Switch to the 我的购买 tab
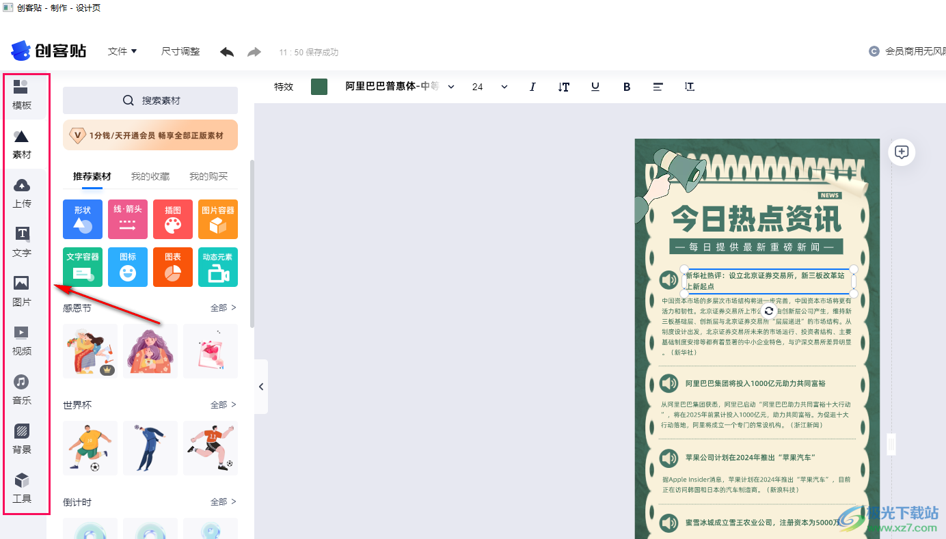Viewport: 946px width, 539px height. click(x=208, y=176)
